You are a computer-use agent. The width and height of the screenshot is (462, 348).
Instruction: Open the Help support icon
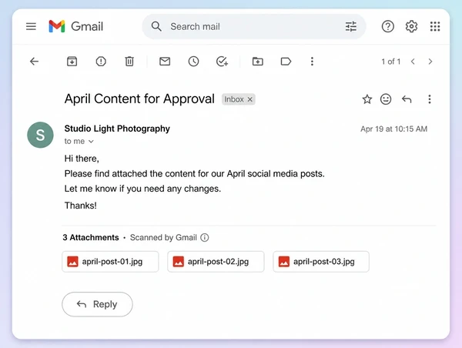point(388,26)
